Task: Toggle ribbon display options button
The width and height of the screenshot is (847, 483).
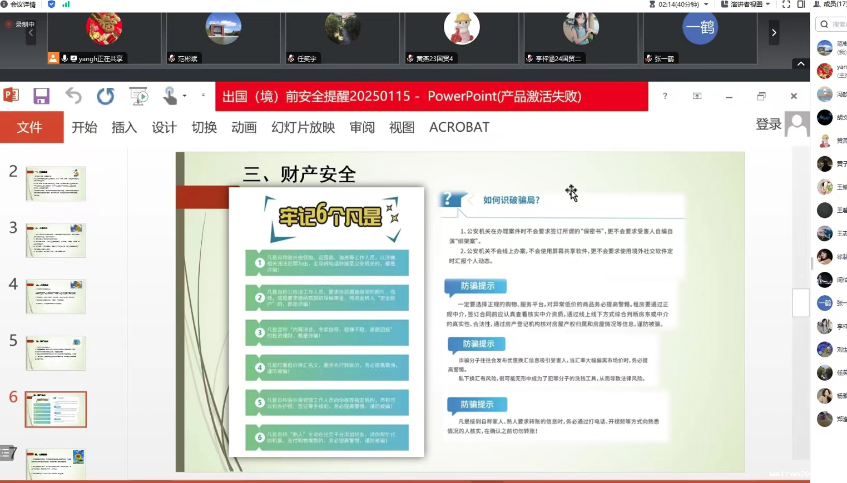Action: coord(697,96)
